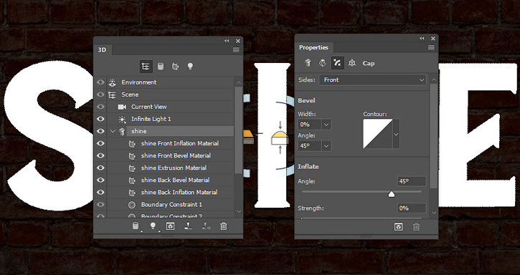Hide shine Extrusion Material
Viewport: 520px width, 275px height.
(x=100, y=168)
